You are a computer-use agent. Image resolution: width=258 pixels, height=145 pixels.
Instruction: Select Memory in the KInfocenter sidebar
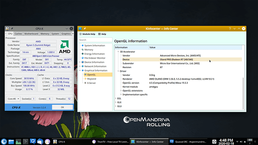click(89, 50)
